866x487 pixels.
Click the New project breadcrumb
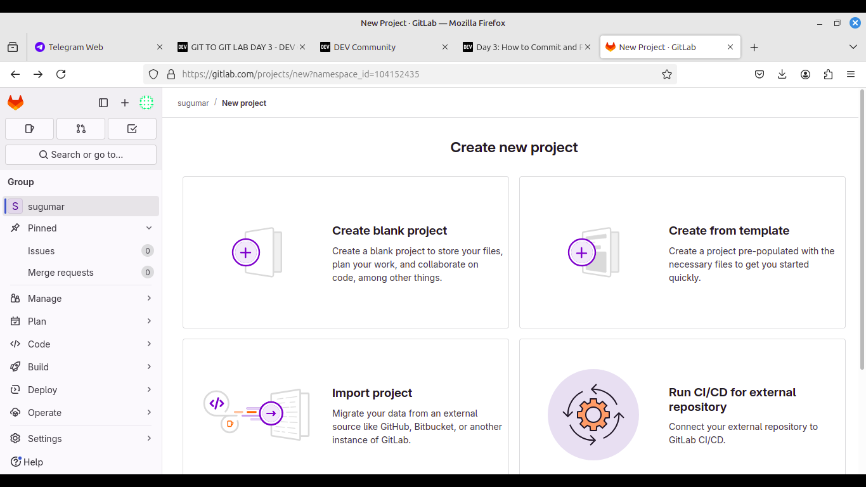click(244, 103)
